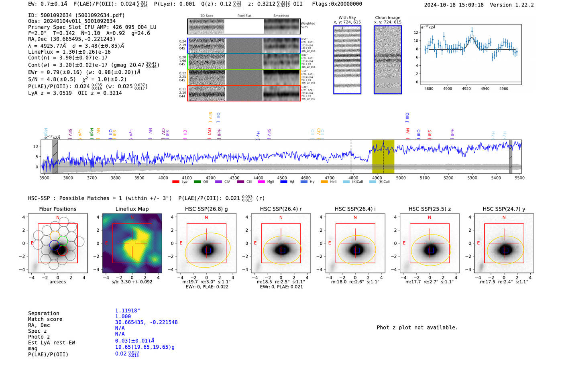Viewport: 562px width, 382px height.
Task: Open the HSC SSP(24.7) y image
Action: pos(504,243)
